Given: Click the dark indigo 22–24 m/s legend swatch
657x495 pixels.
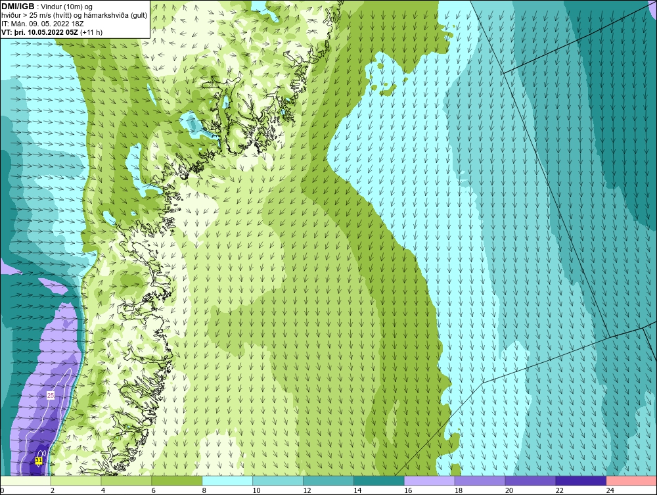Looking at the screenshot, I should (581, 481).
